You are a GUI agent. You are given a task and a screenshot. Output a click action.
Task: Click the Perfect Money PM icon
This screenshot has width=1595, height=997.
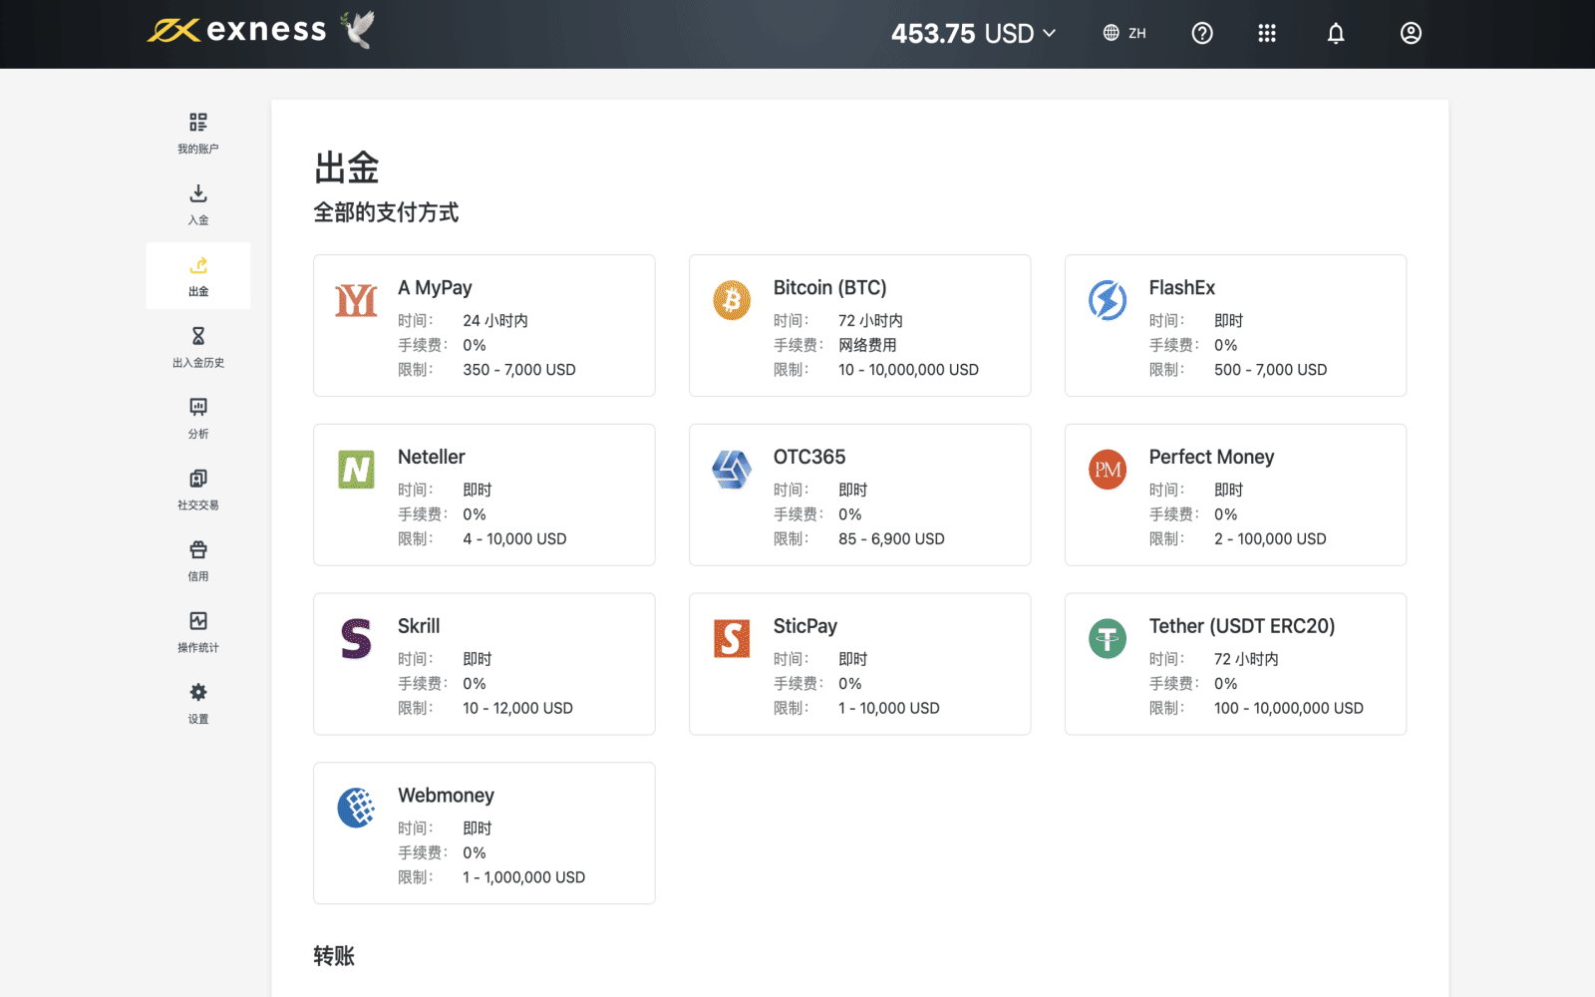click(1108, 470)
